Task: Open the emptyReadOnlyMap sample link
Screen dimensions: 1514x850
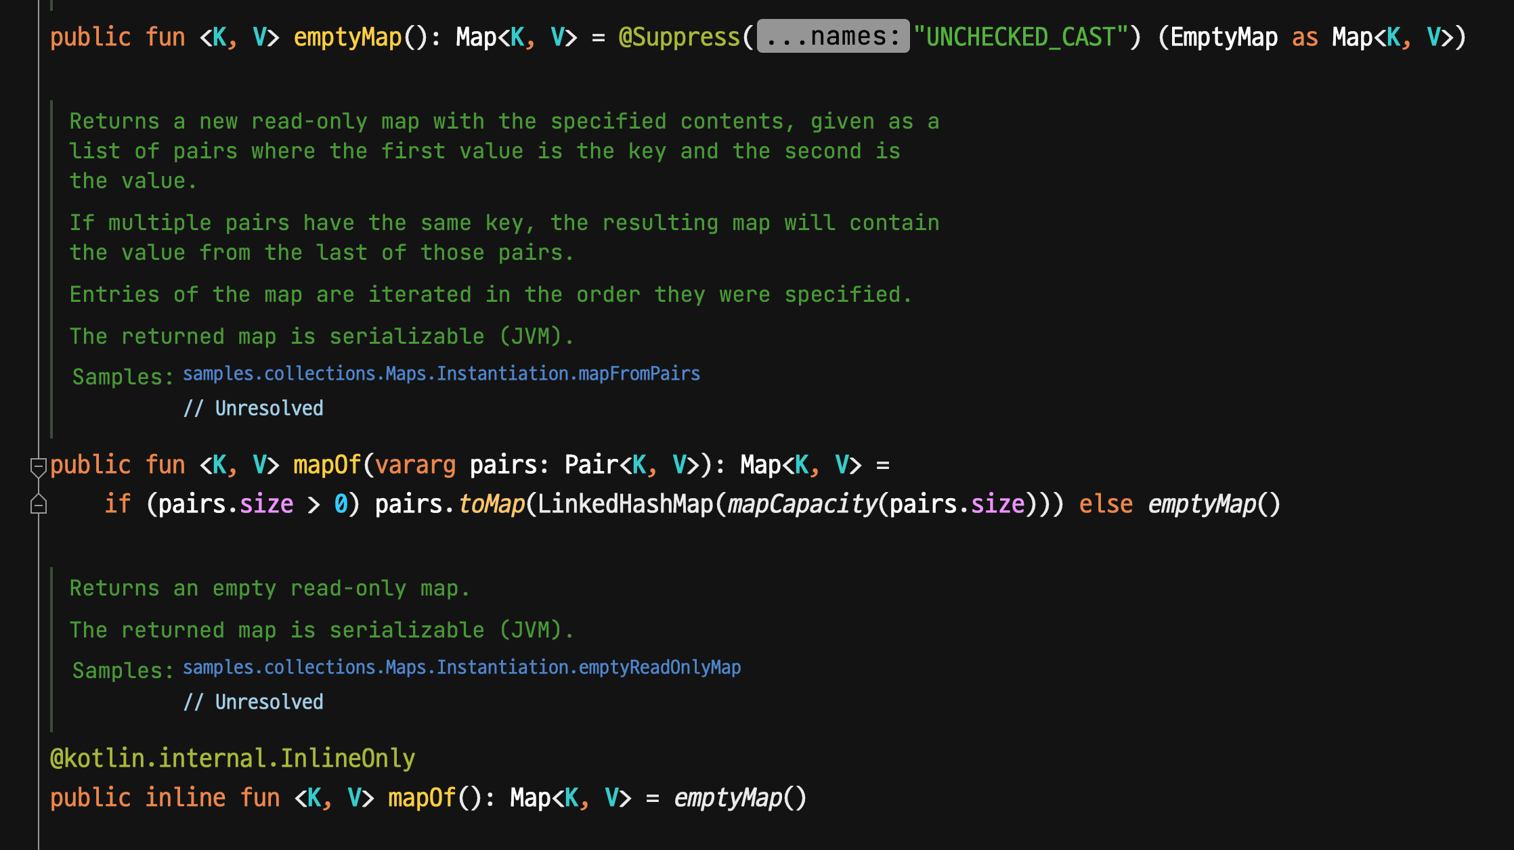Action: pos(462,667)
